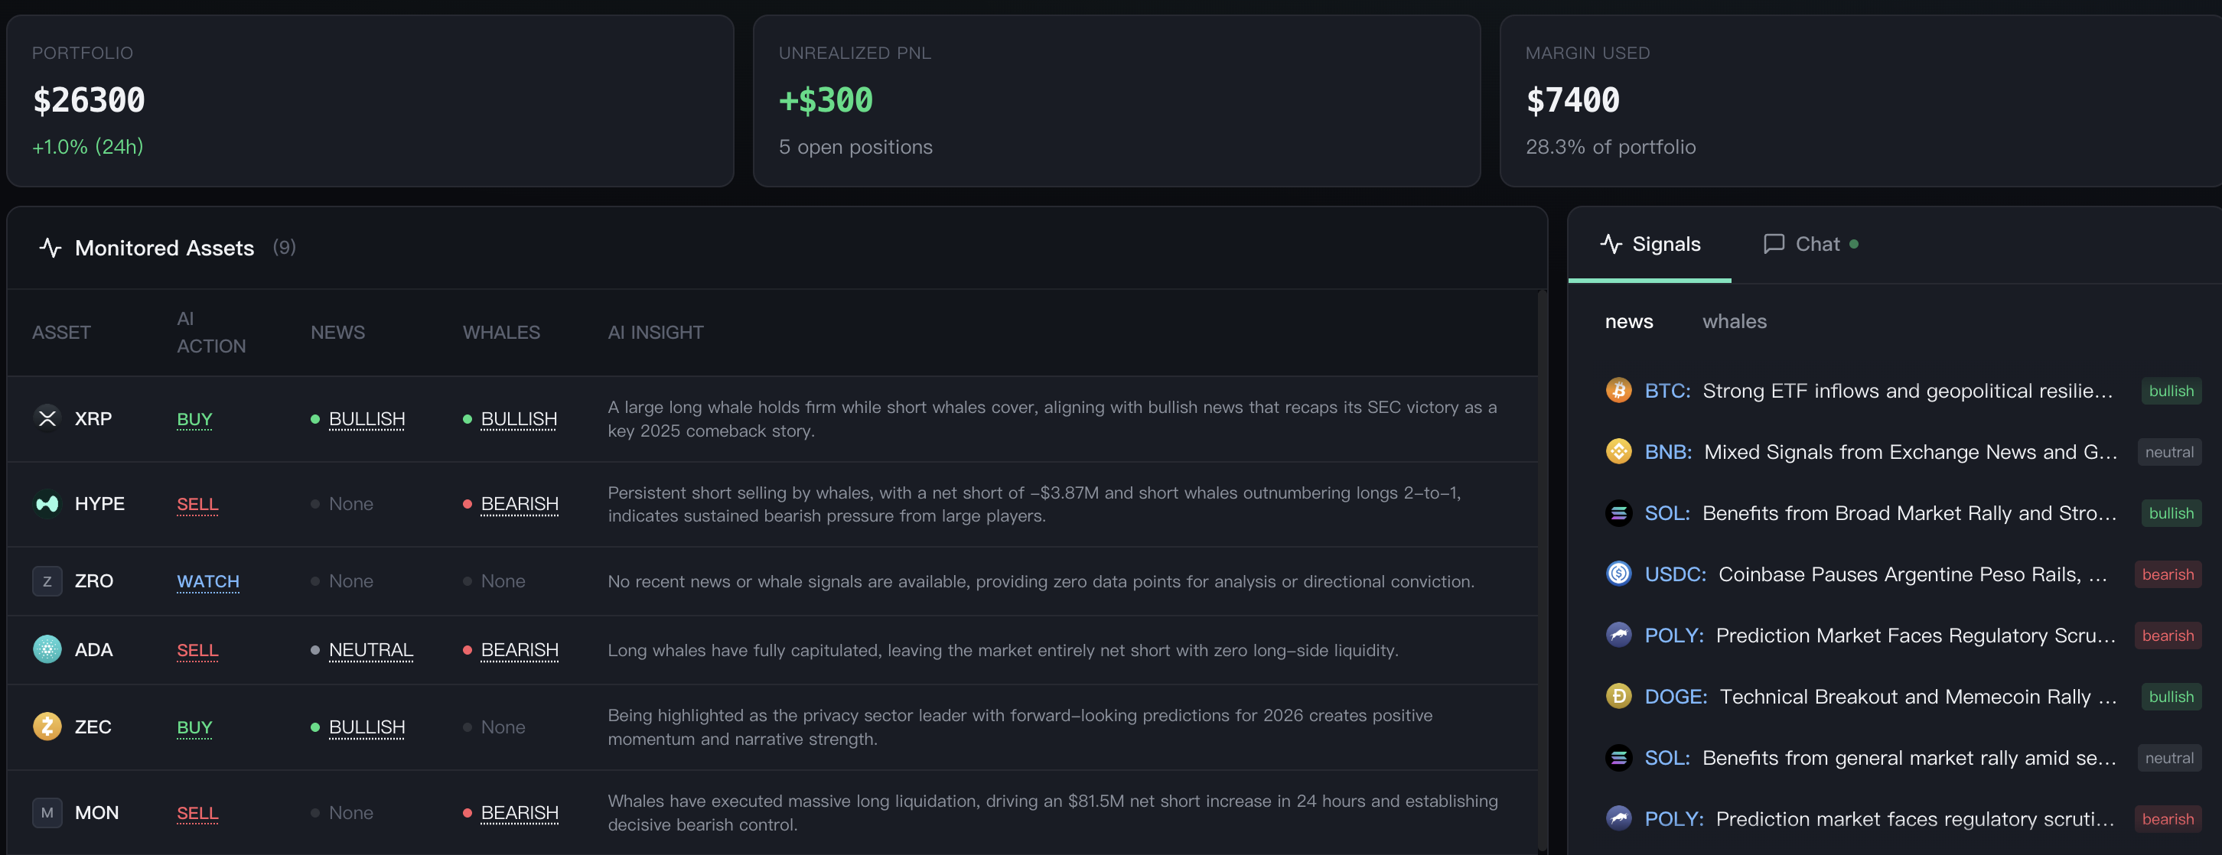Click the DOGE icon in signals list
2222x855 pixels.
click(1618, 697)
